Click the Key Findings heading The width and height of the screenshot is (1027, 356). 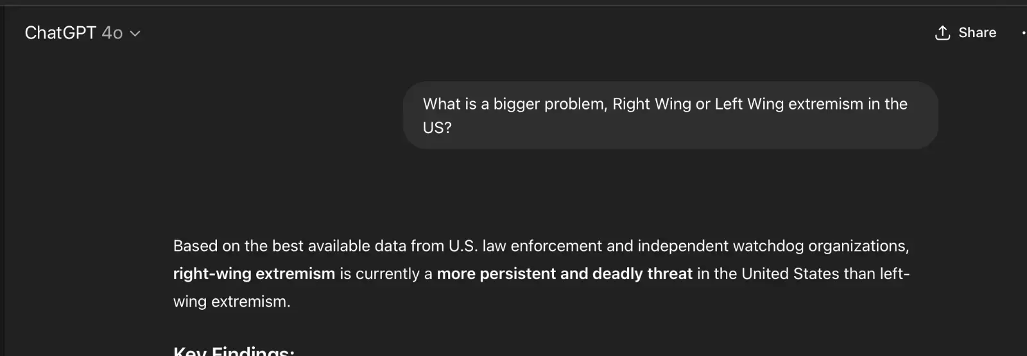[234, 351]
